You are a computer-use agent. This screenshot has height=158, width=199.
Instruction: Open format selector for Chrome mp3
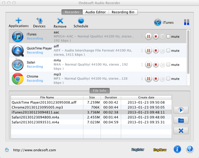[142, 79]
